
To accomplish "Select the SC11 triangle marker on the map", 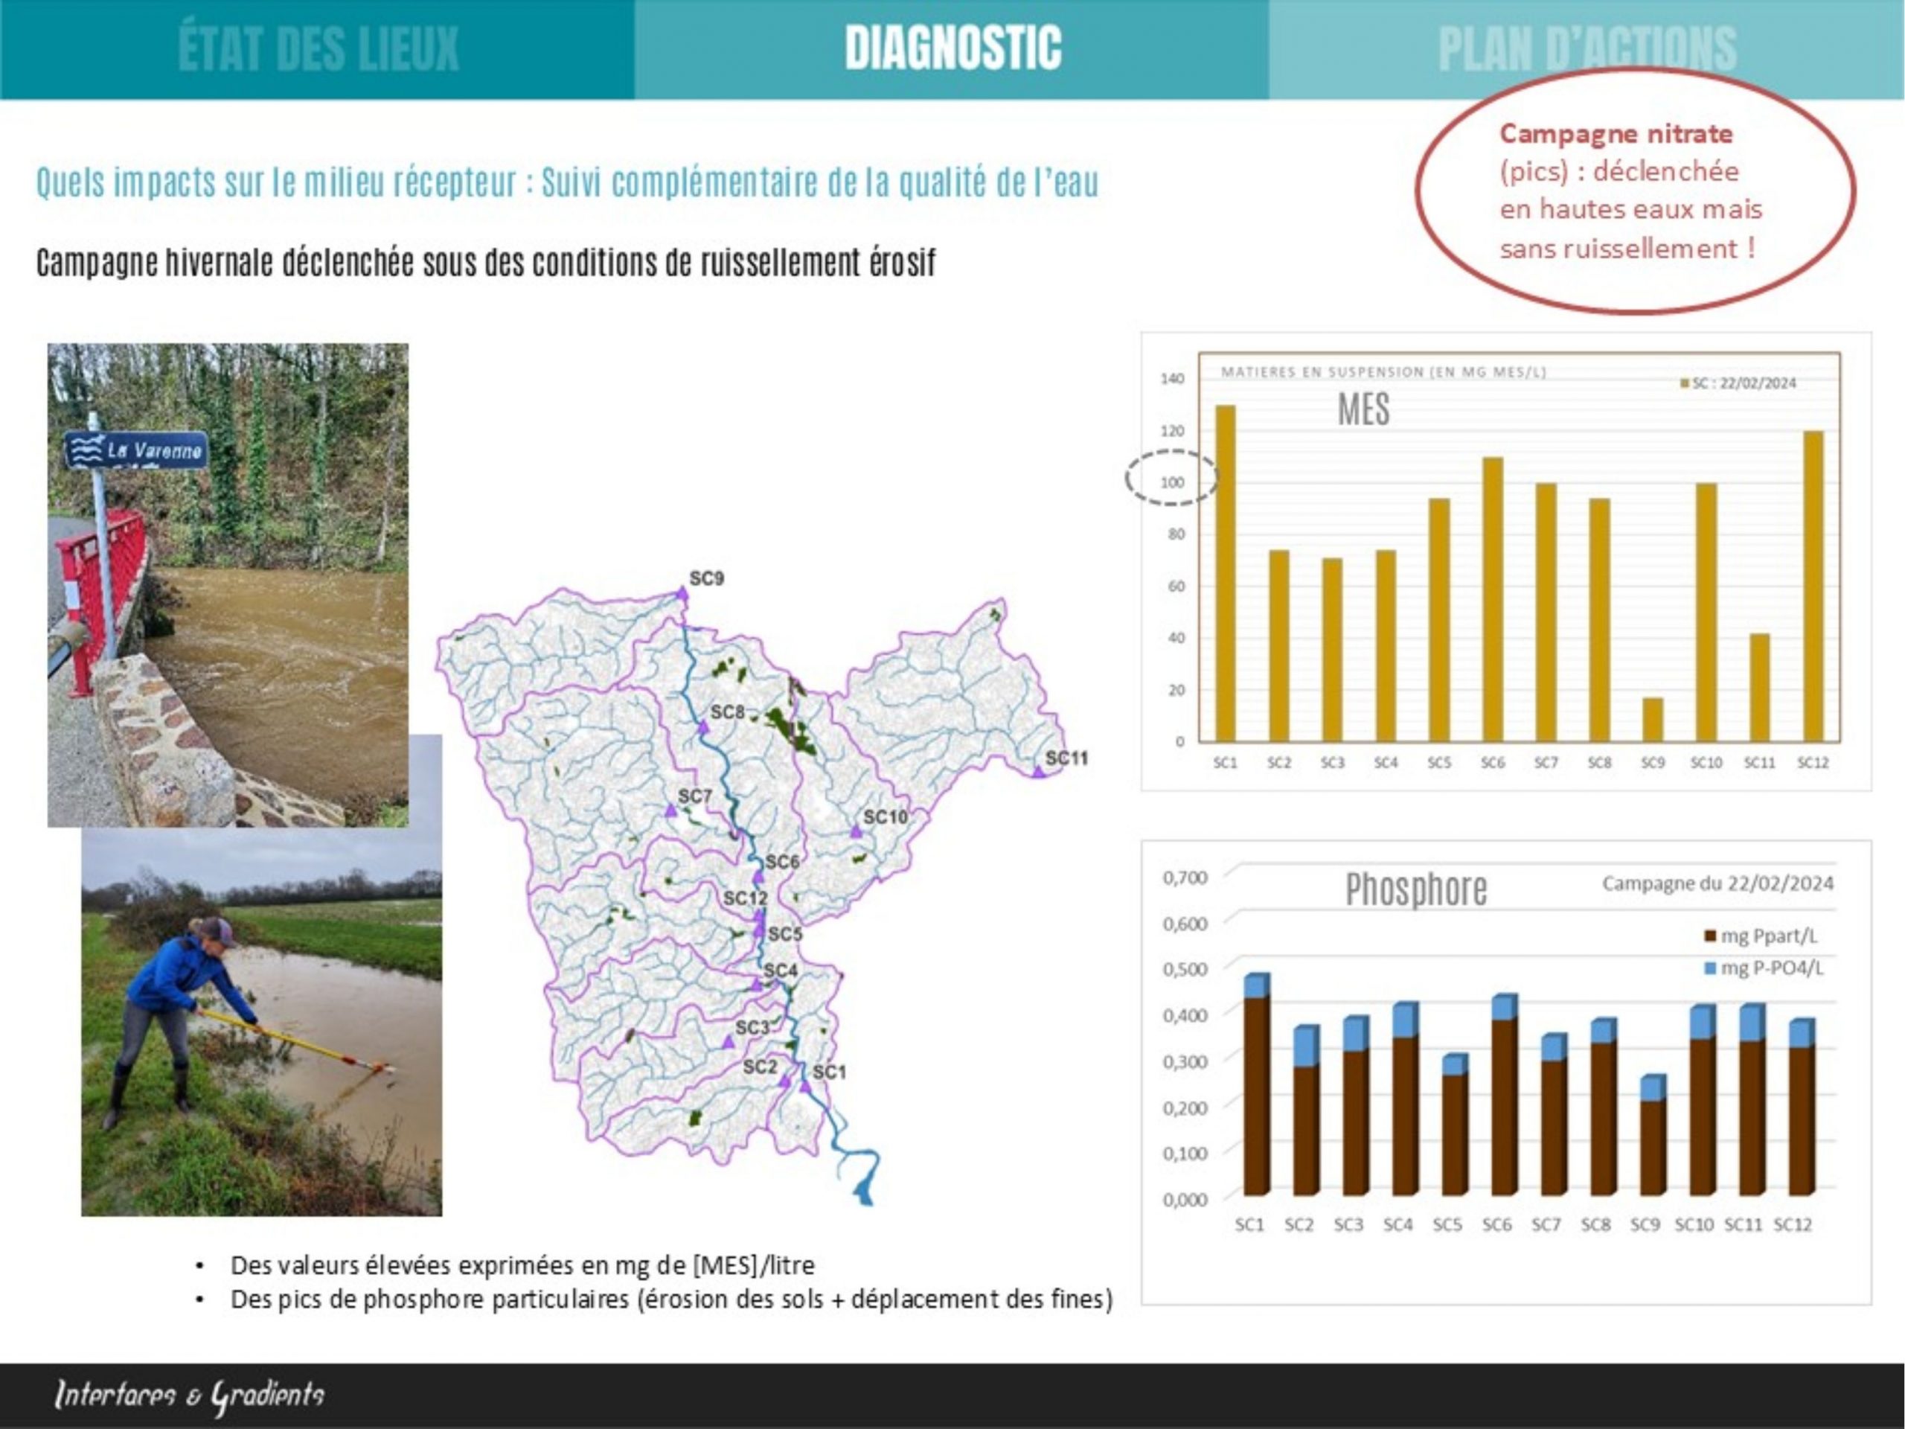I will (1039, 772).
